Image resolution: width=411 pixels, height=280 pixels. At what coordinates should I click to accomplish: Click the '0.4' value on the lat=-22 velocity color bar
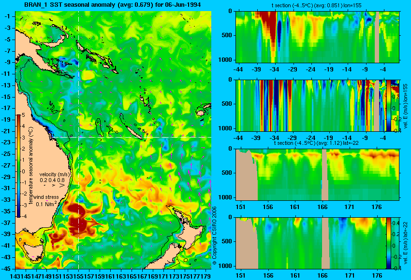point(396,223)
